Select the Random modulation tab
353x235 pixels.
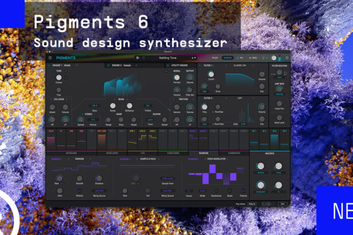(x=204, y=154)
